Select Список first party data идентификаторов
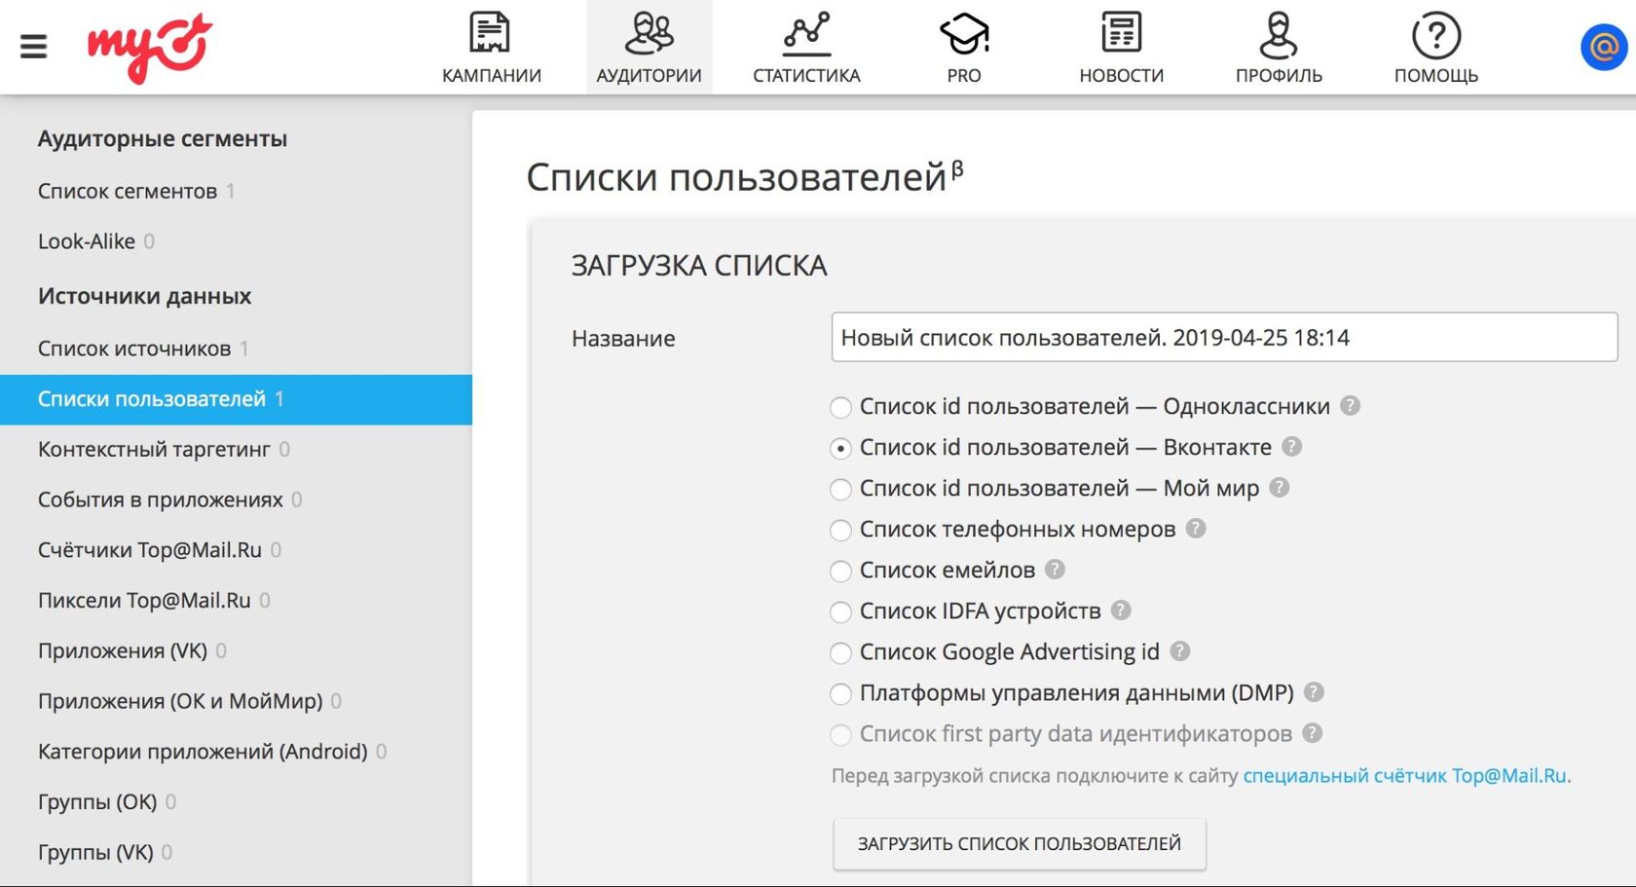 (841, 734)
